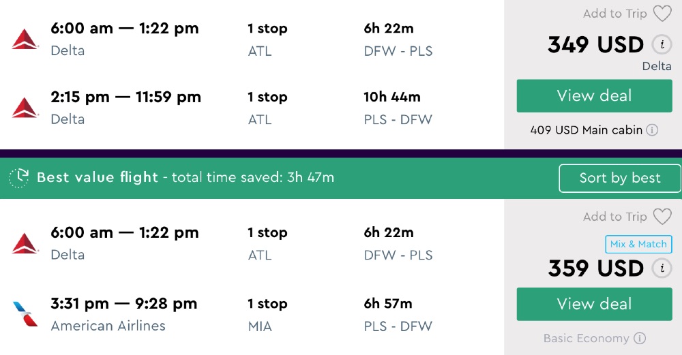The height and width of the screenshot is (355, 682).
Task: Click info icon beside 409 USD Main cabin
Action: [x=652, y=129]
